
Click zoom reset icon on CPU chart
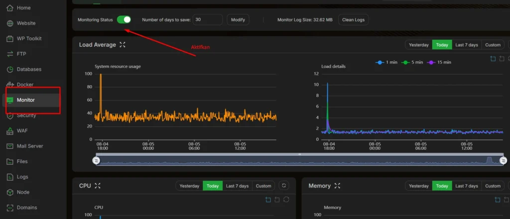277,200
